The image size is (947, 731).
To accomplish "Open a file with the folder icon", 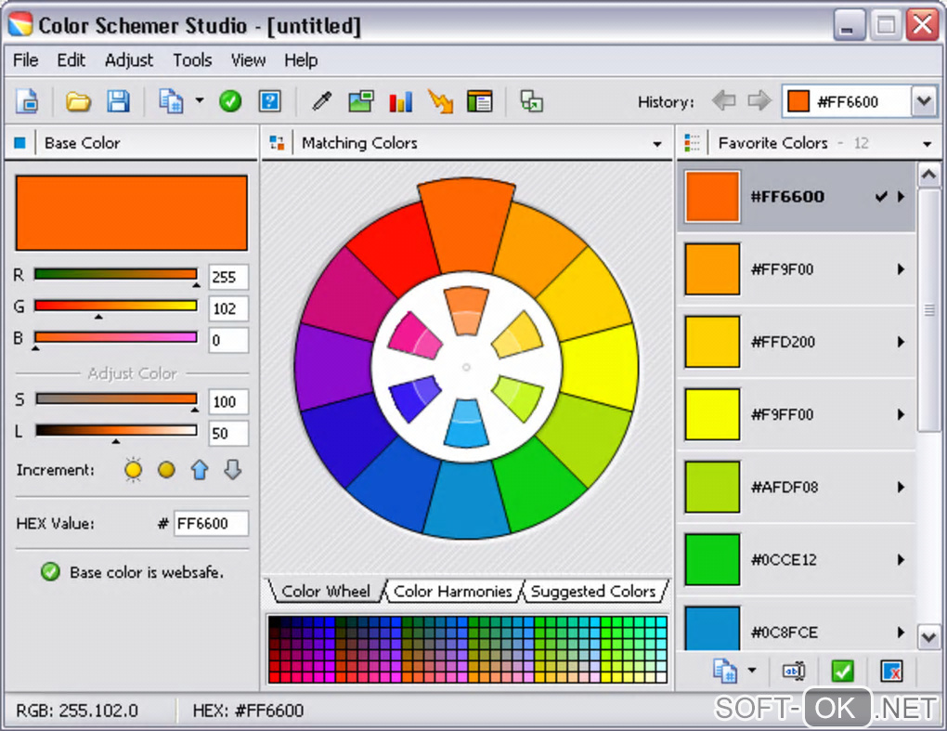I will click(x=78, y=101).
